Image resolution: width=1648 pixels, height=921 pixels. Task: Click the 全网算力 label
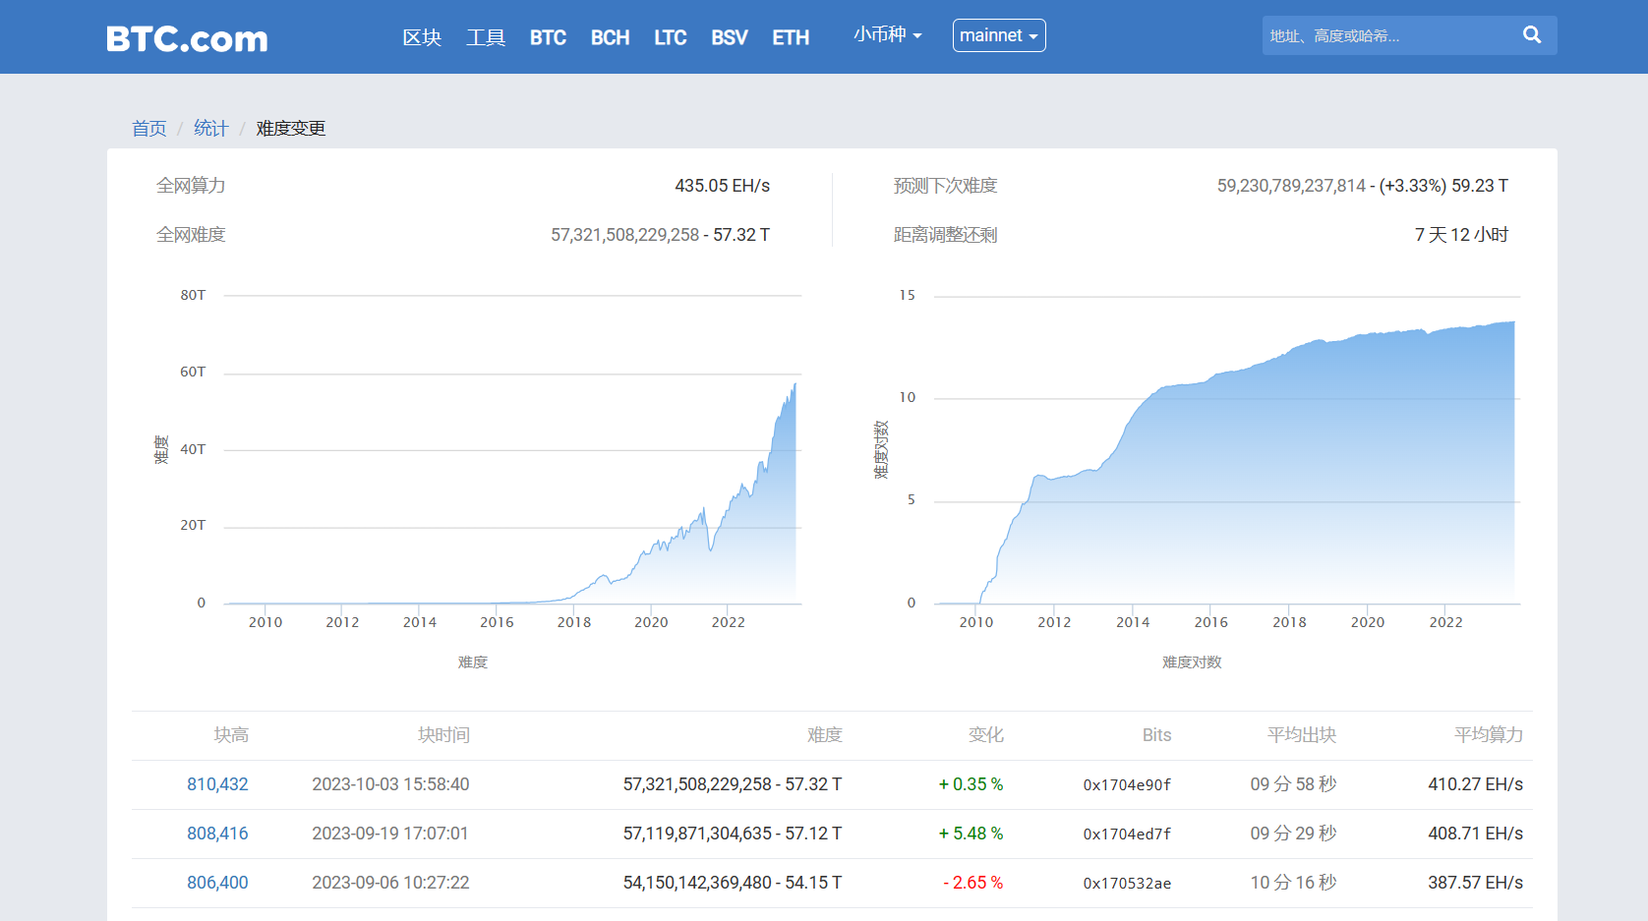coord(191,186)
